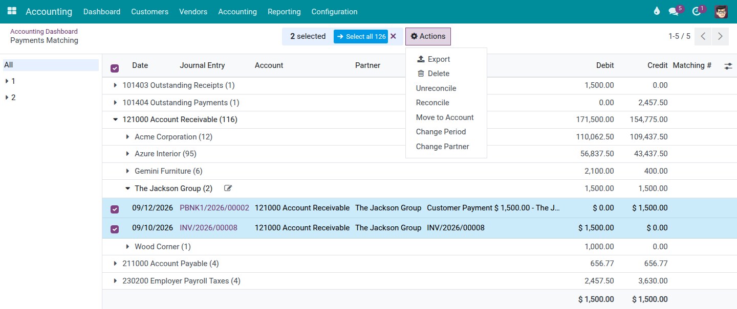
Task: Sort by Matching # column header
Action: click(x=692, y=65)
